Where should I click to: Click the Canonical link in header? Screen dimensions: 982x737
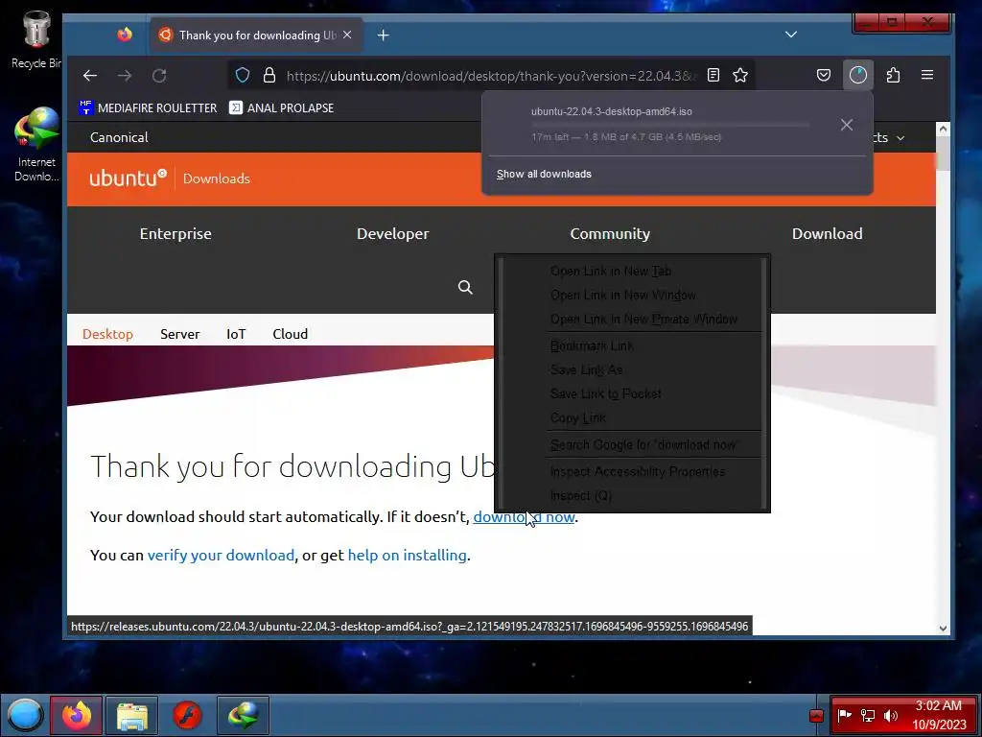119,137
